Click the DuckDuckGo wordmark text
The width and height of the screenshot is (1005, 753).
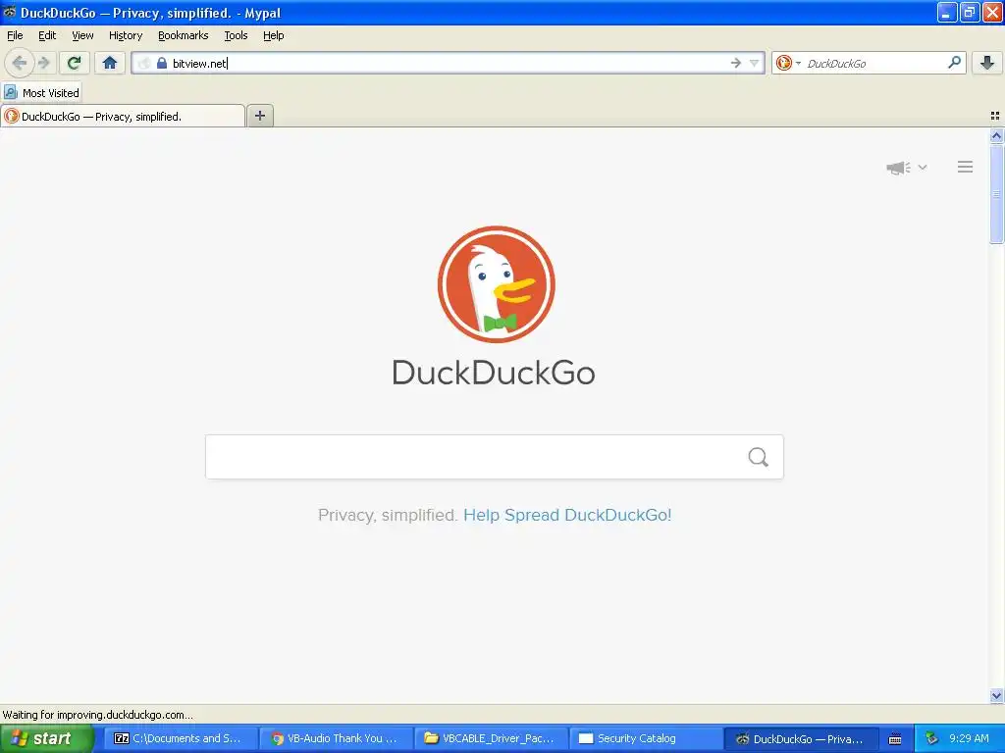click(494, 372)
